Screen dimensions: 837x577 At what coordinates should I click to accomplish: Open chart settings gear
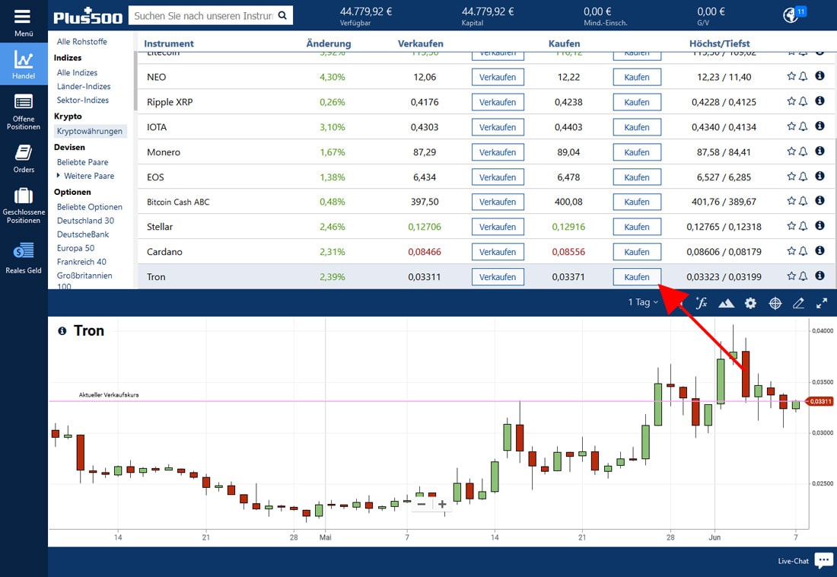click(750, 304)
